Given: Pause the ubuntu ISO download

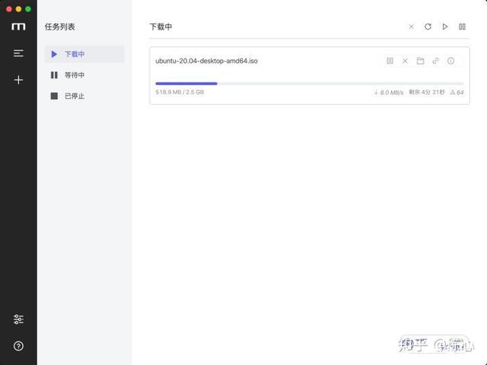Looking at the screenshot, I should (x=390, y=61).
